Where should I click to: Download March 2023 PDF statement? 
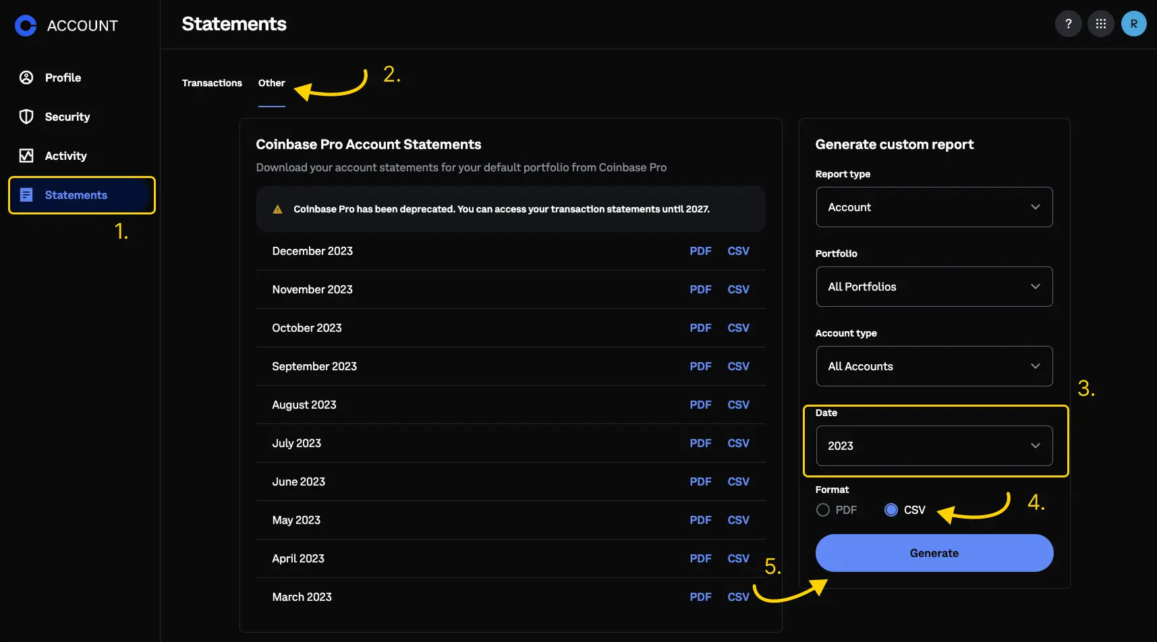point(700,597)
